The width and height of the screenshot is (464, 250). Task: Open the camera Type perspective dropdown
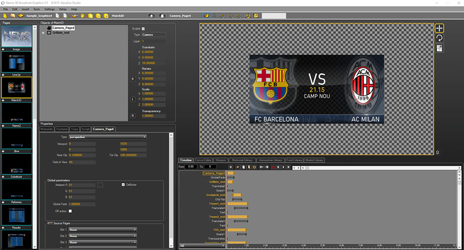pos(107,137)
